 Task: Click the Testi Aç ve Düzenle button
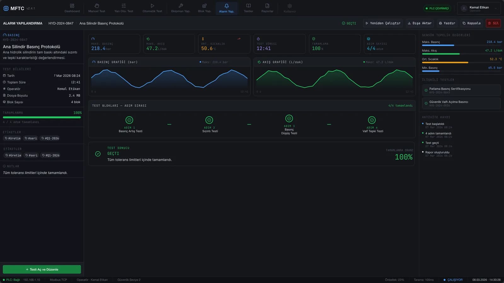coord(42,269)
